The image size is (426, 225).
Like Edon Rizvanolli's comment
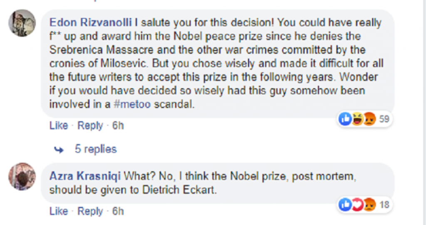58,126
